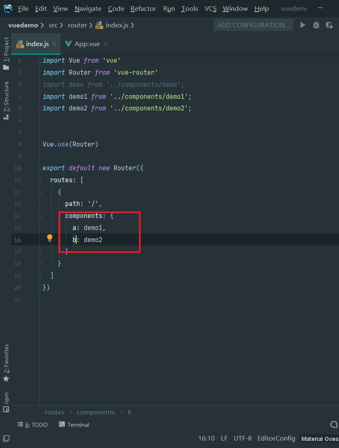This screenshot has height=448, width=339.
Task: Click the 16:10 cursor position indicator
Action: tap(206, 438)
